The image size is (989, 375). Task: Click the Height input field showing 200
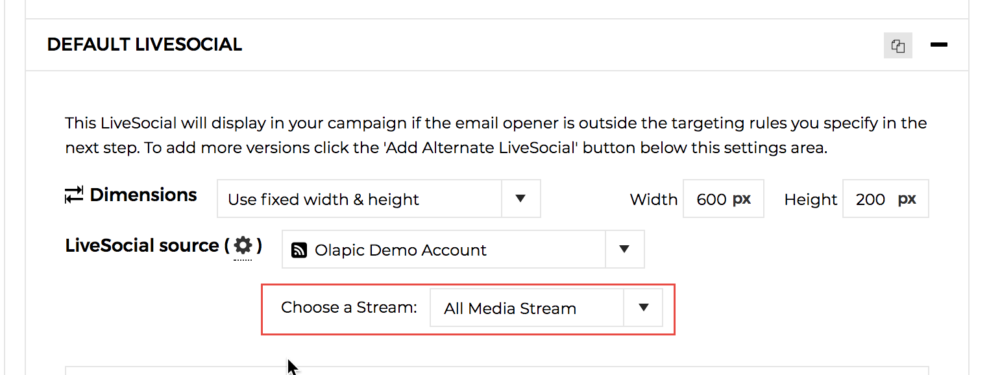[871, 199]
